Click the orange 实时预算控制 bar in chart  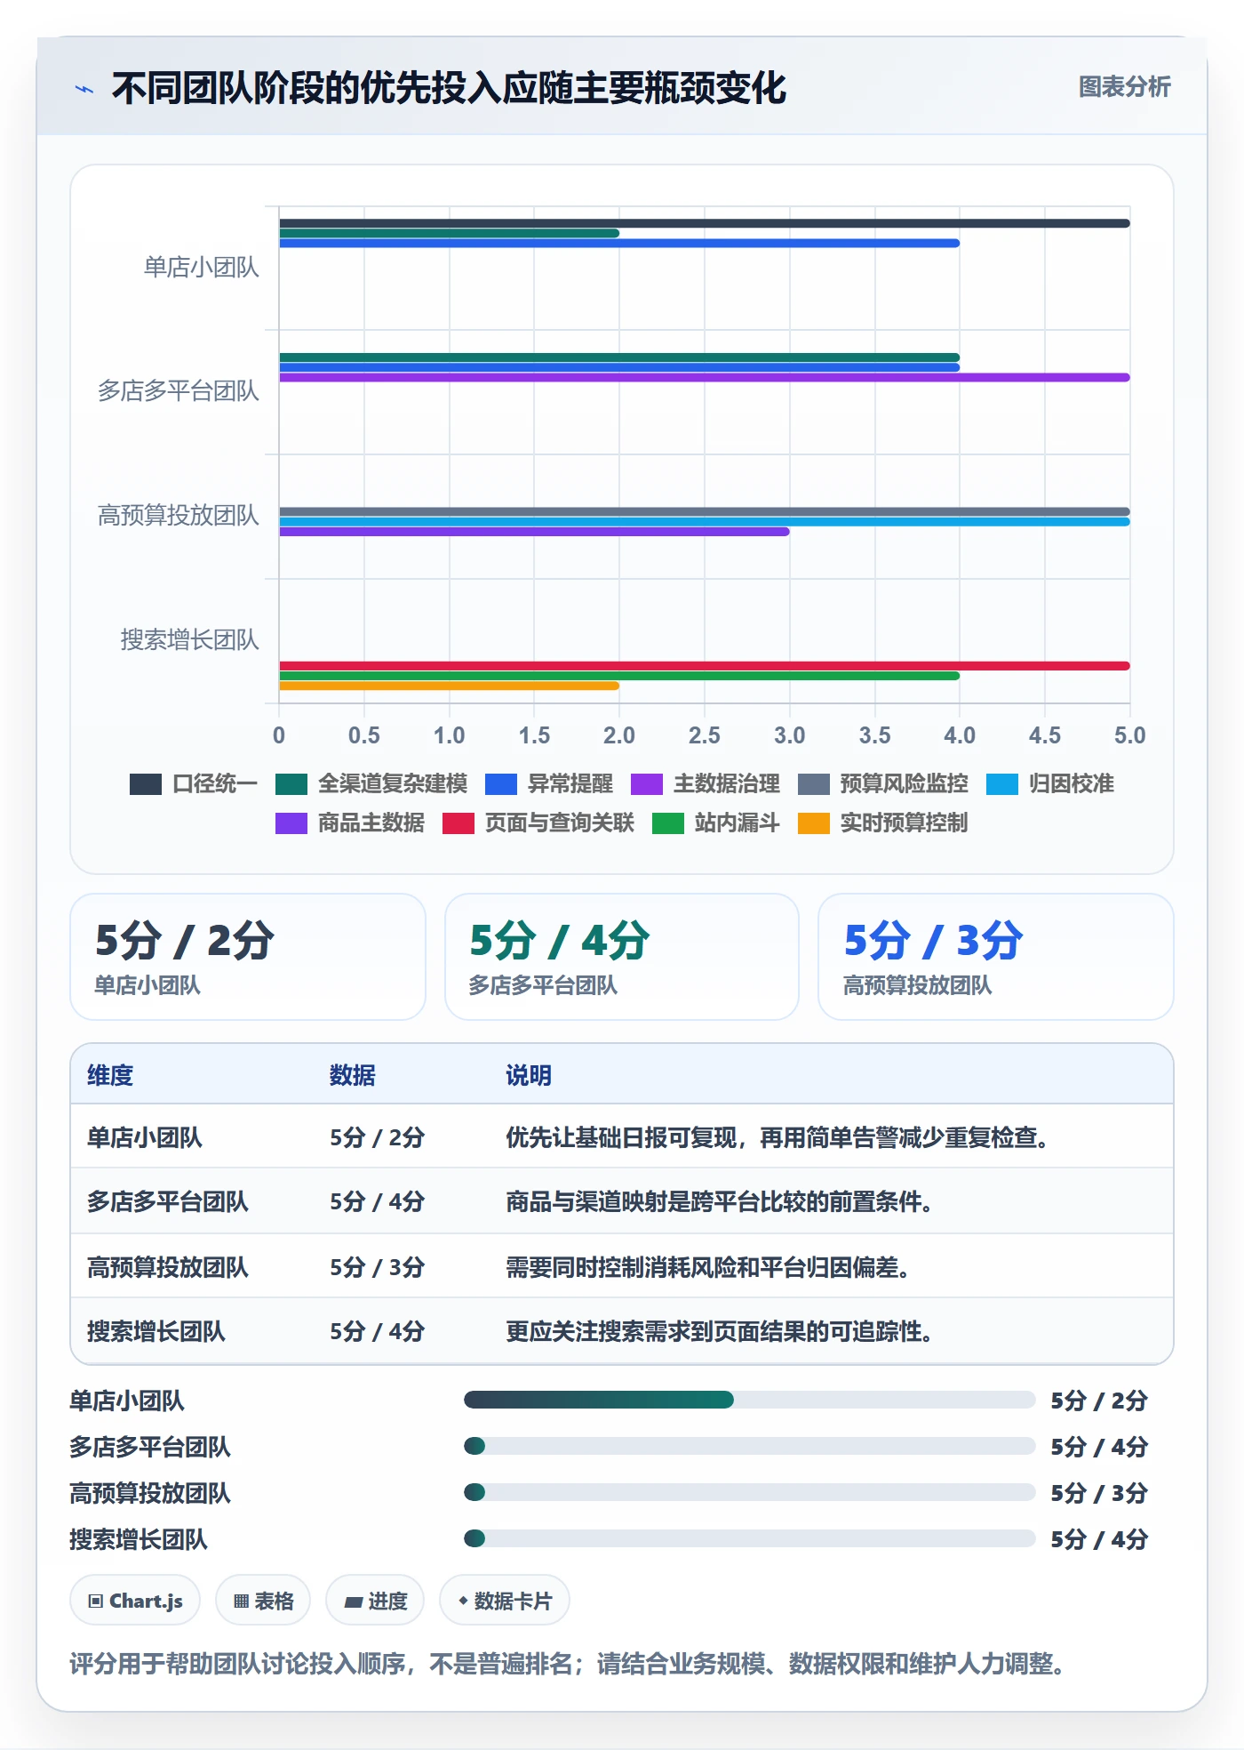(x=449, y=686)
